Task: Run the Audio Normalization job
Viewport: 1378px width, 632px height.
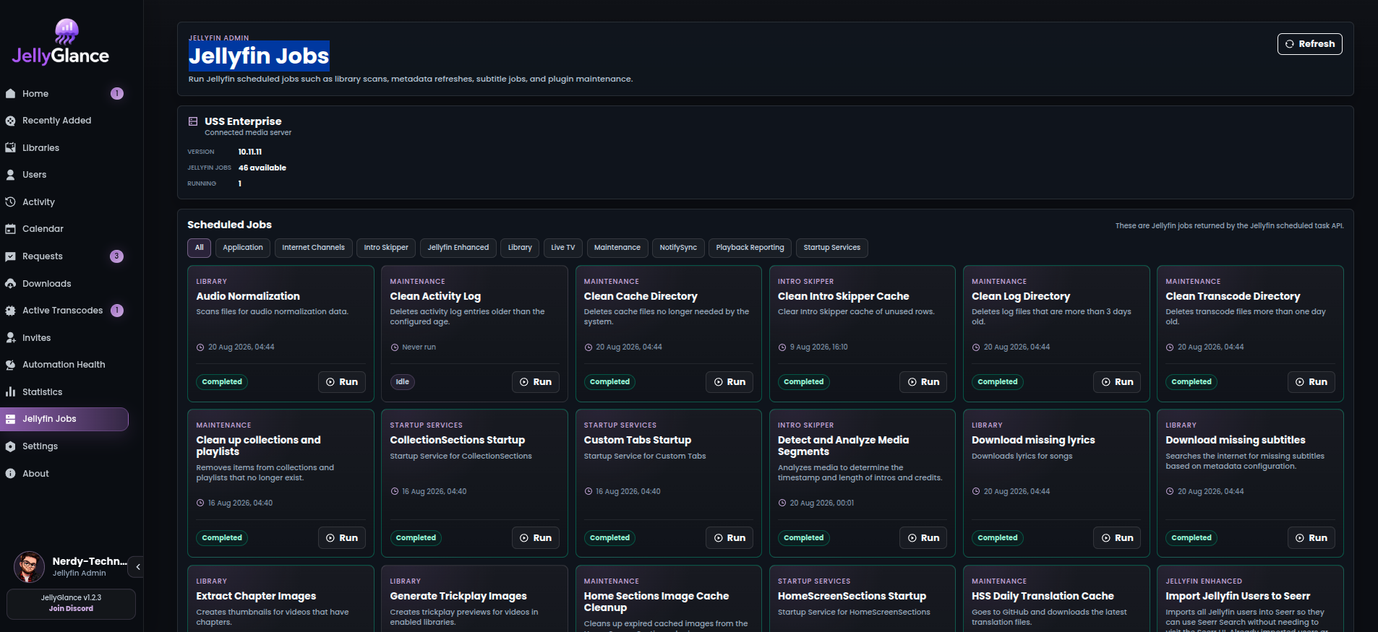Action: point(342,382)
